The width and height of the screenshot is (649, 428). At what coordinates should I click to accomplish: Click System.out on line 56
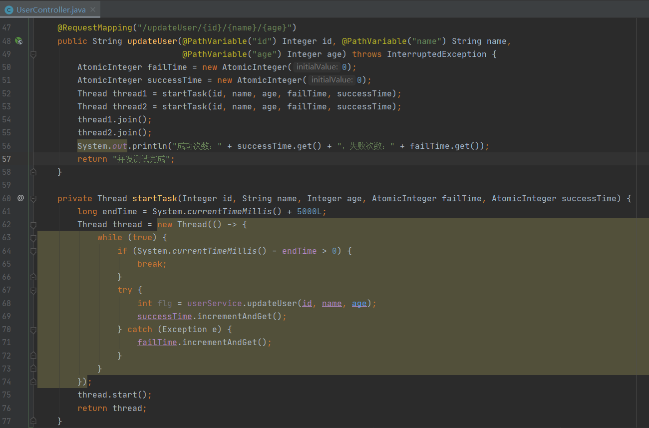[x=102, y=146]
